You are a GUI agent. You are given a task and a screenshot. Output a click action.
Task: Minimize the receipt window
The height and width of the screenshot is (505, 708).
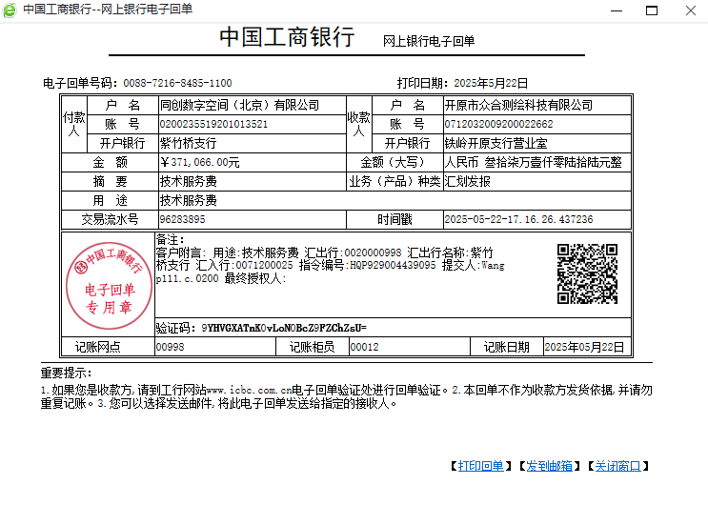[617, 10]
